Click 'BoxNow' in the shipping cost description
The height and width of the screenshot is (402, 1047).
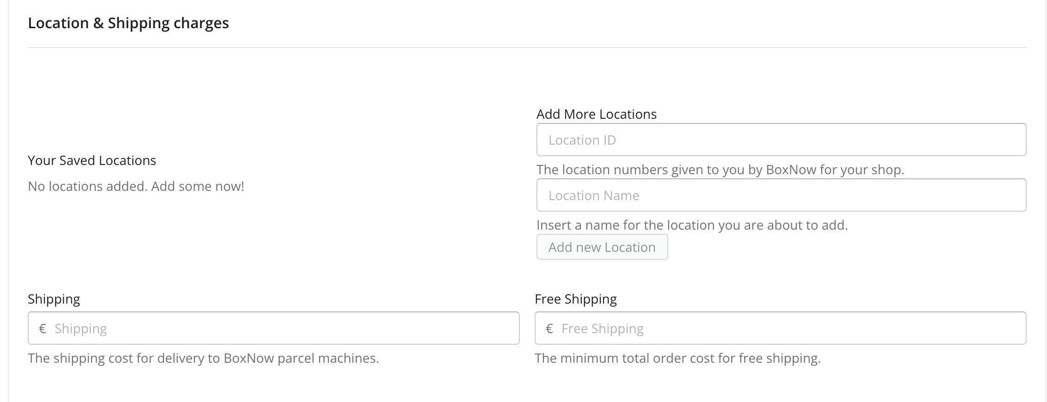click(249, 358)
